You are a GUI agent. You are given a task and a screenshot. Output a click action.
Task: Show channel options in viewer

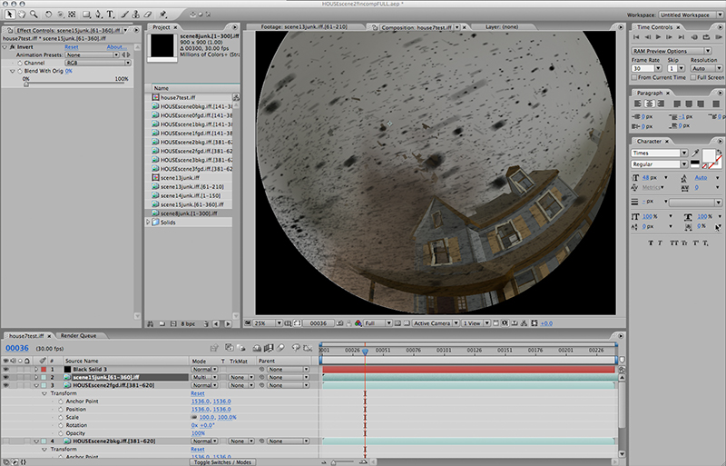[358, 323]
